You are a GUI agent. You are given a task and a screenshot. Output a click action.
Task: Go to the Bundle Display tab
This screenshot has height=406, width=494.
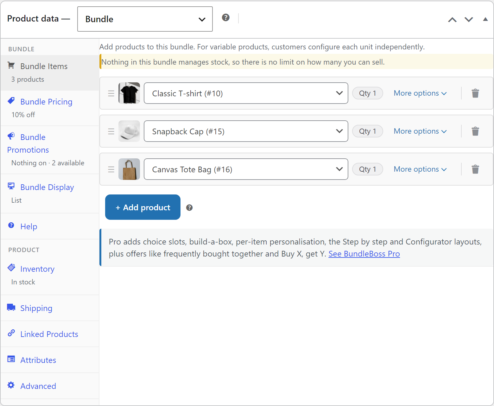[x=50, y=193]
